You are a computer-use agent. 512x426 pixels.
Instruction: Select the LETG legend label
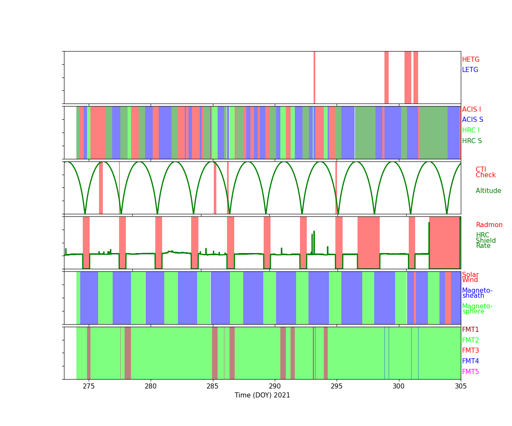470,70
